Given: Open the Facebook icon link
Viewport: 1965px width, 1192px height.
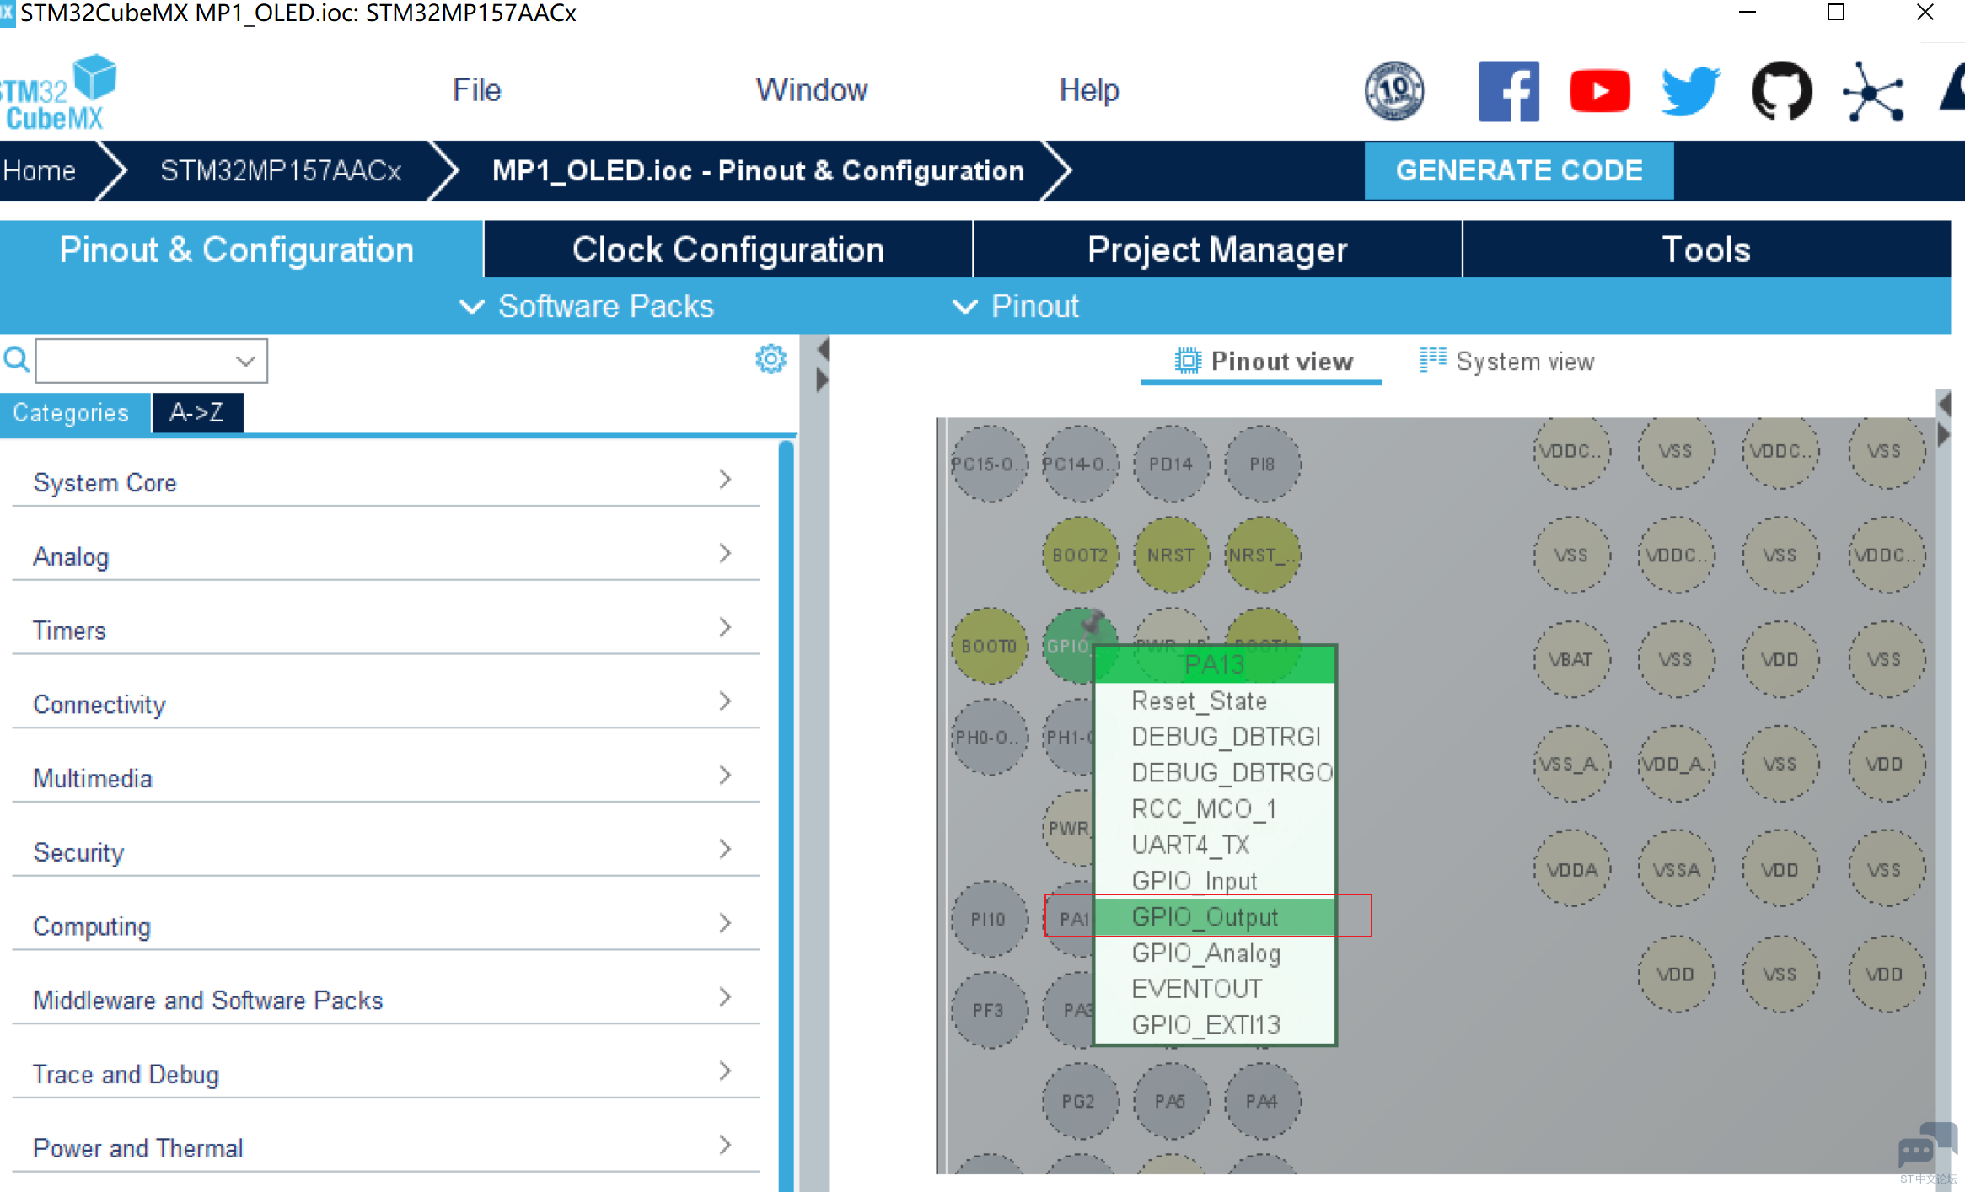Looking at the screenshot, I should 1508,91.
